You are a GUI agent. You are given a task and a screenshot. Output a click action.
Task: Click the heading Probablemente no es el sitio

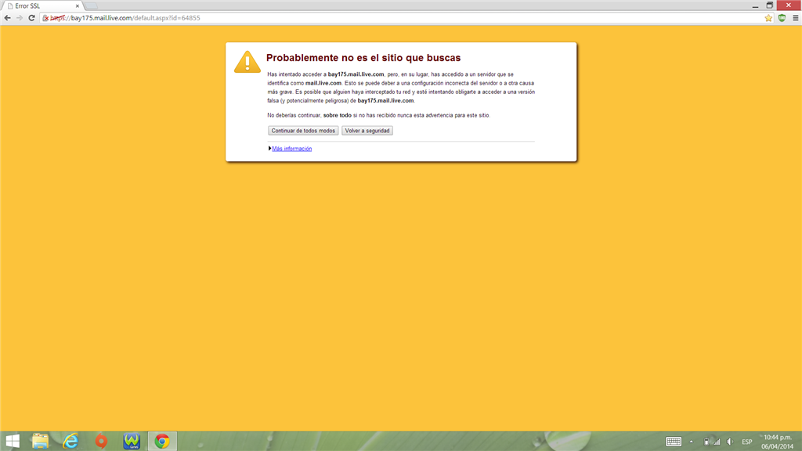363,58
